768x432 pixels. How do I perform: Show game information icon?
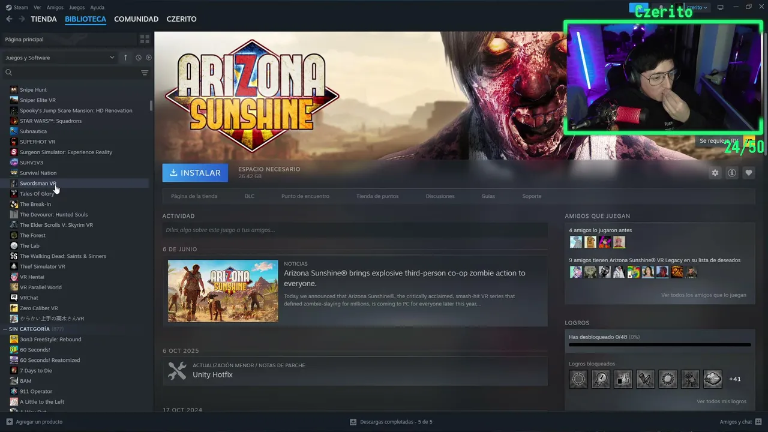pyautogui.click(x=731, y=173)
